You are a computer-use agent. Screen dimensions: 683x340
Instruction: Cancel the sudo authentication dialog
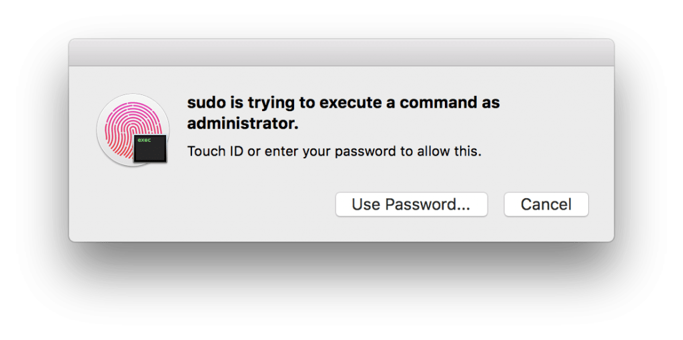[x=546, y=204]
